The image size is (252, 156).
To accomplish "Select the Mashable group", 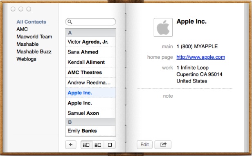I will (27, 44).
